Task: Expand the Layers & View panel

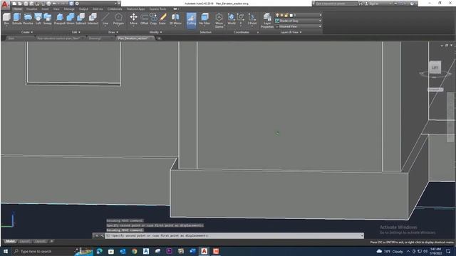Action: (291, 32)
